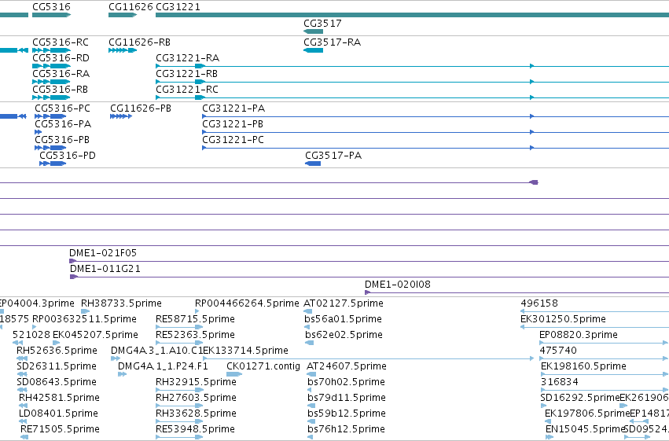Image resolution: width=669 pixels, height=441 pixels.
Task: Select the DME1-011G21 feature
Action: pos(105,269)
